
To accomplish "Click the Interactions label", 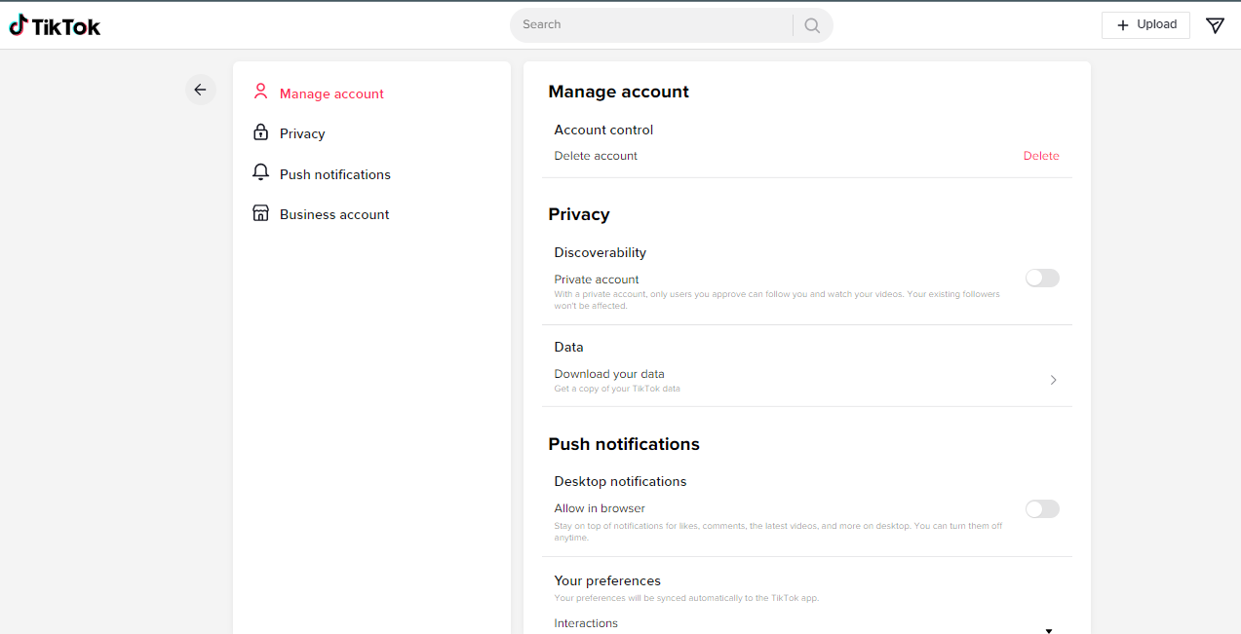I will pos(586,623).
